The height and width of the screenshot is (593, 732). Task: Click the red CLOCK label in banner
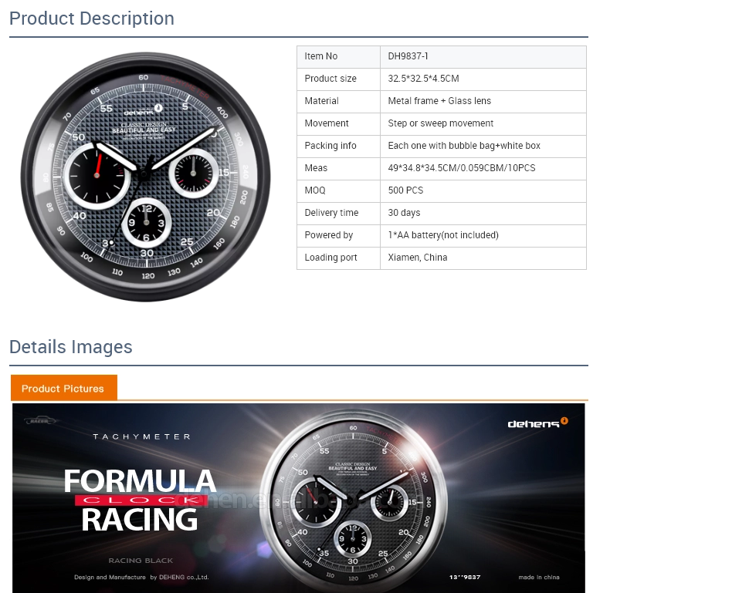click(141, 500)
